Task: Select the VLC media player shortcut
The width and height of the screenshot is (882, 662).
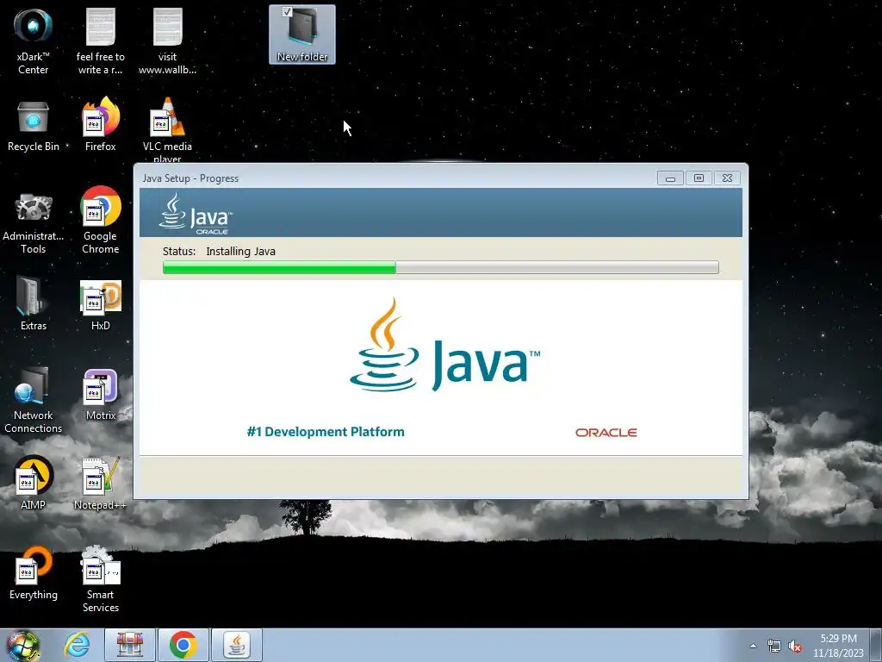Action: 167,129
